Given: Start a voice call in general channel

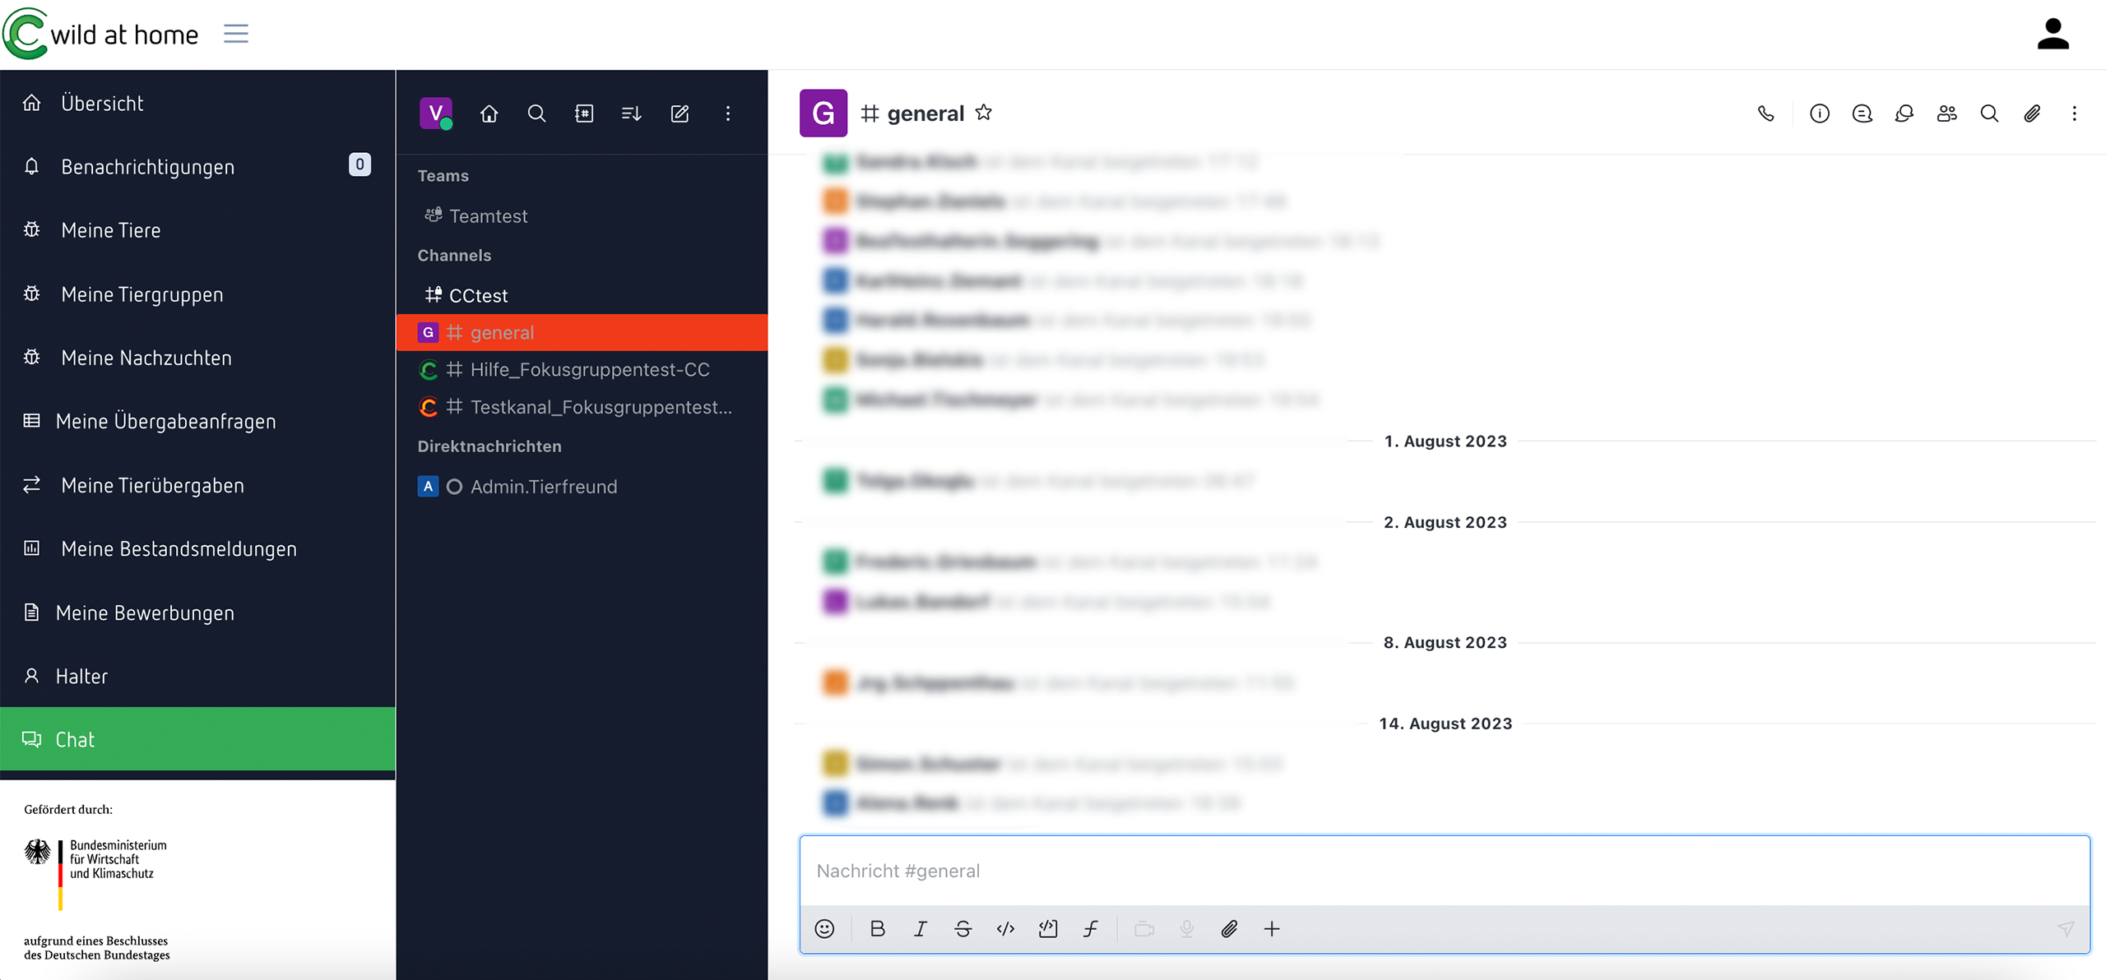Looking at the screenshot, I should click(x=1765, y=113).
